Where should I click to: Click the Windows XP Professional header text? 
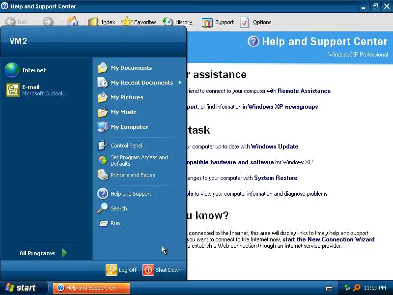(358, 55)
